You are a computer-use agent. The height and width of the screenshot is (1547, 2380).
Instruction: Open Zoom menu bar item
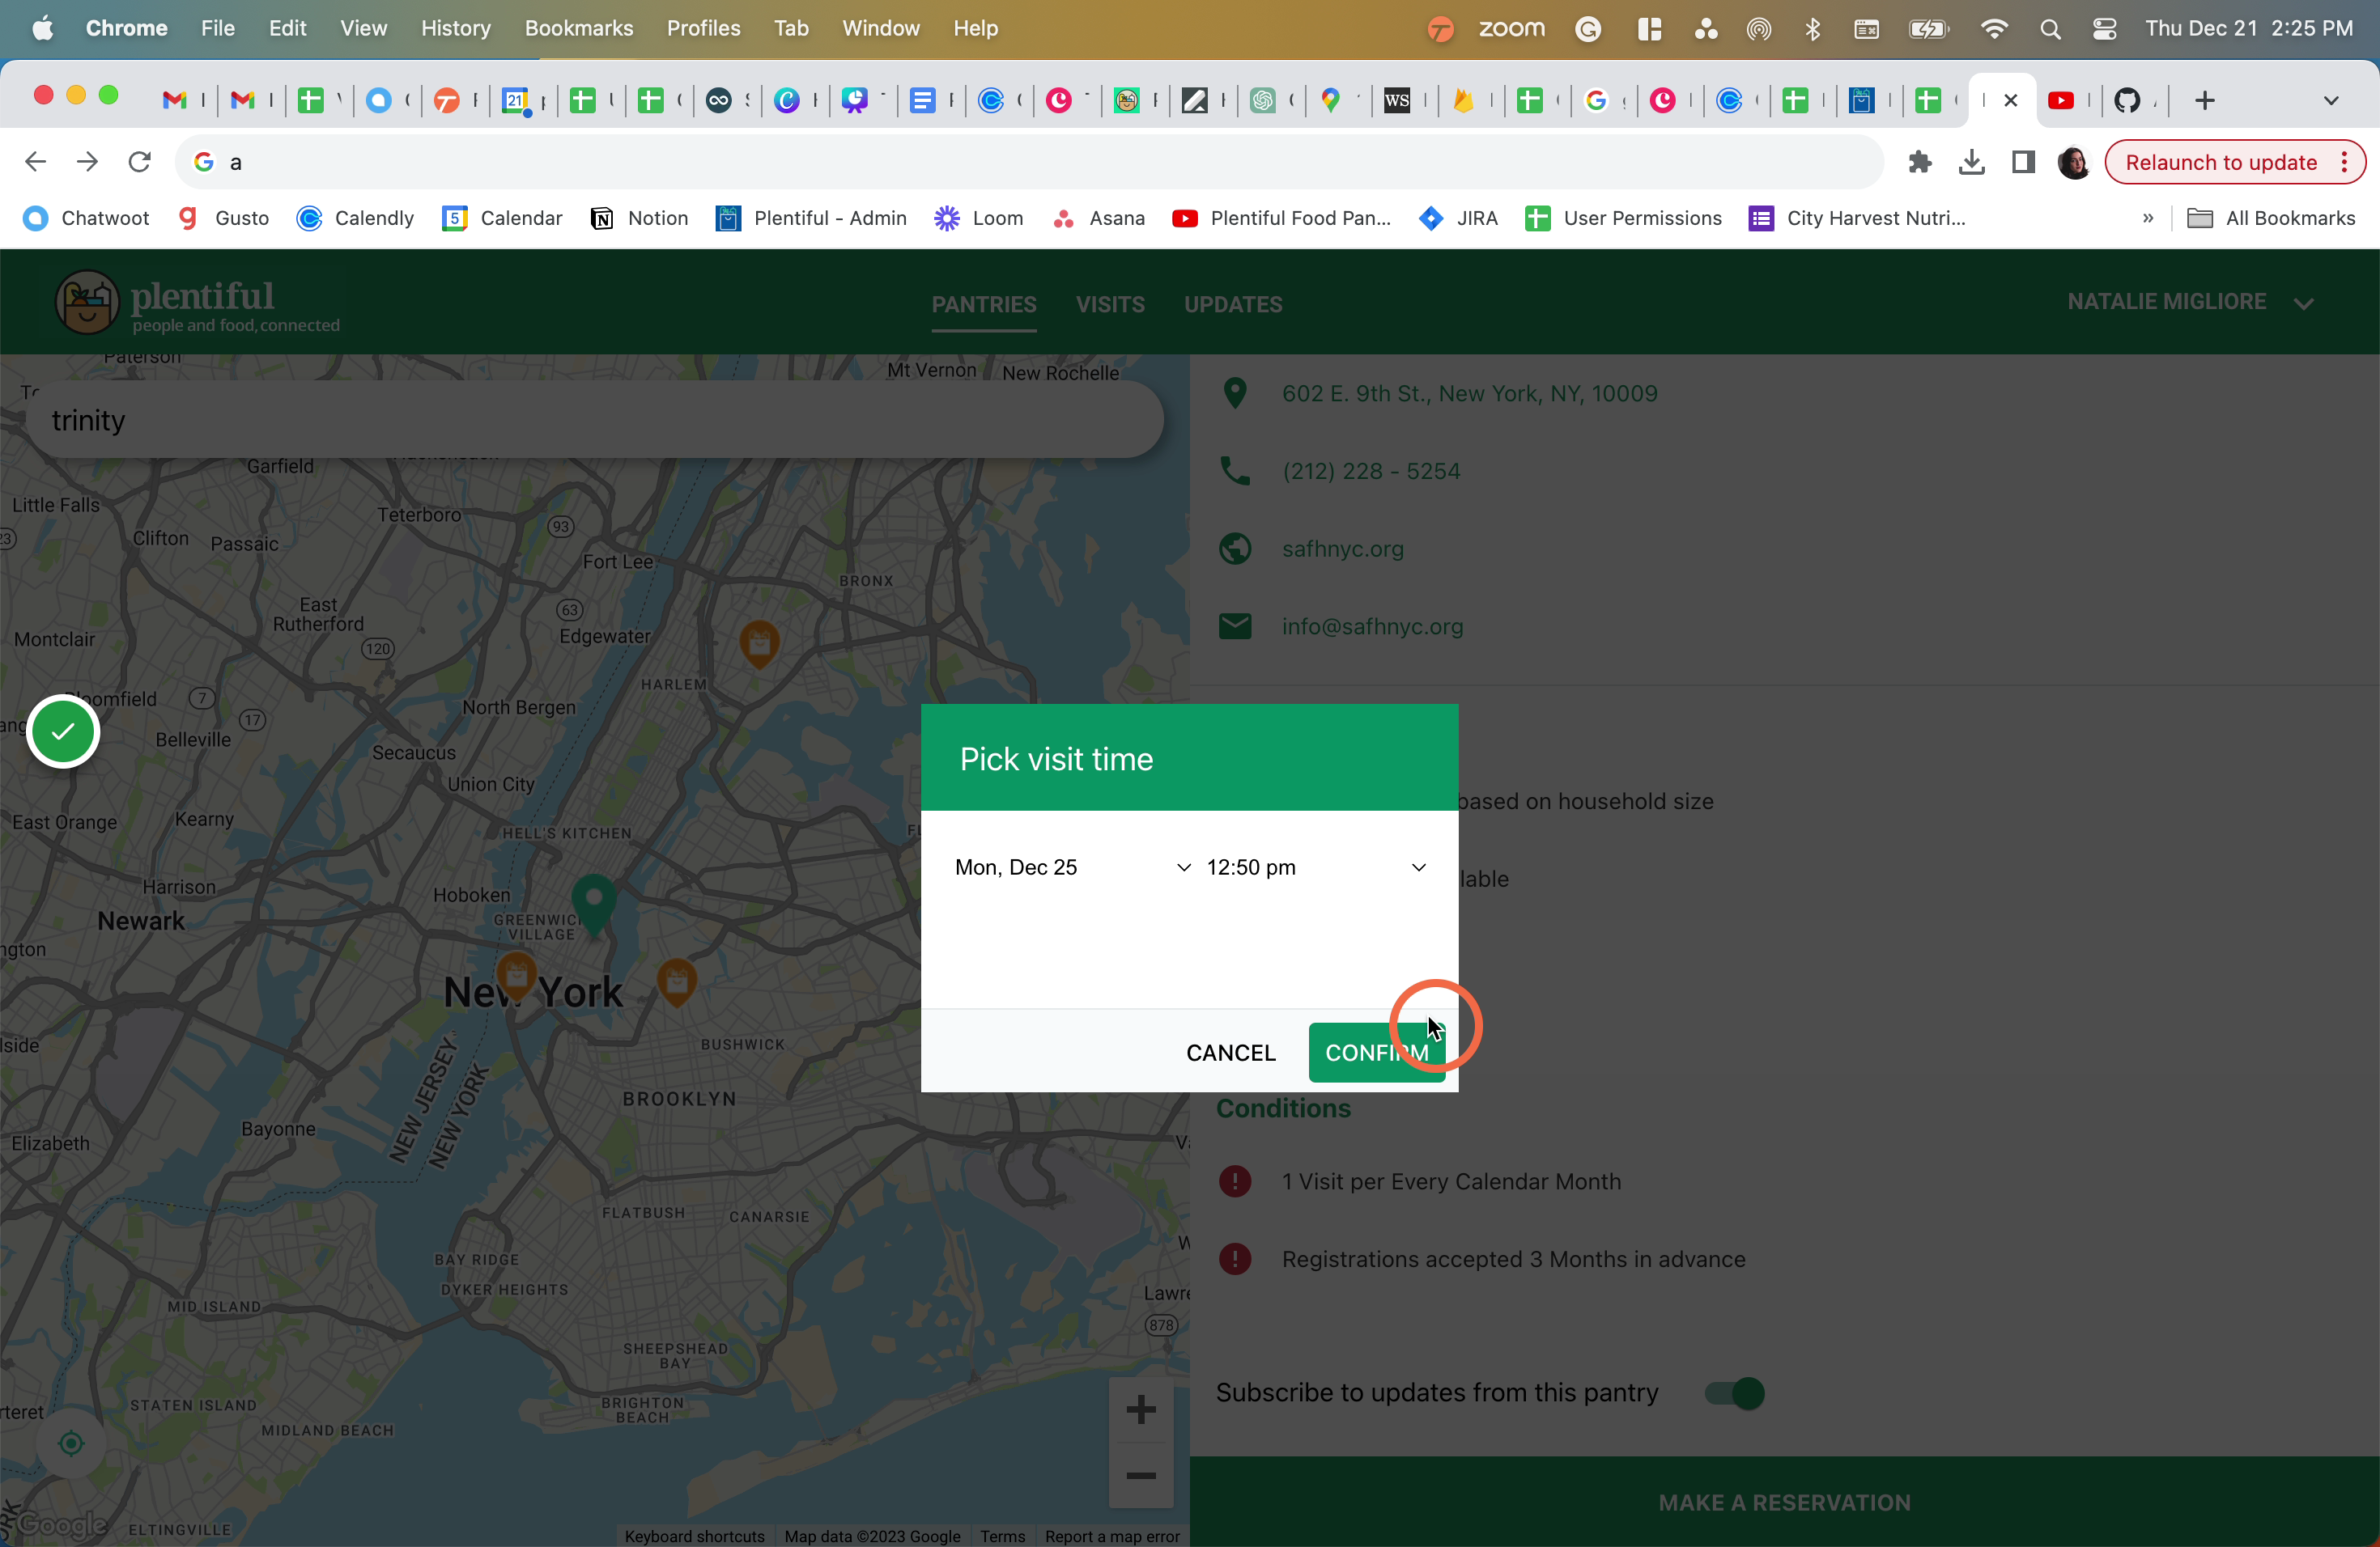(1511, 28)
